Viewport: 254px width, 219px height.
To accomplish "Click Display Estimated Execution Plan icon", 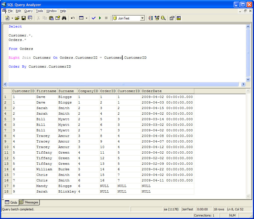I will (151, 18).
